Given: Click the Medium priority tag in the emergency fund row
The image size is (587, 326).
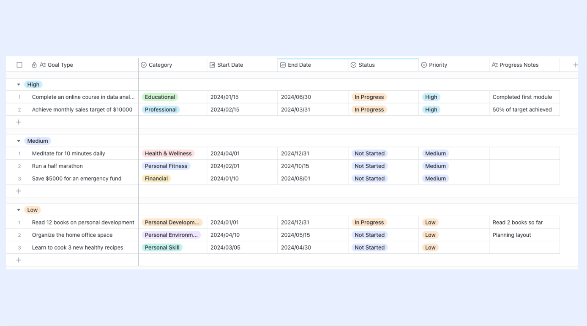Looking at the screenshot, I should [x=436, y=179].
